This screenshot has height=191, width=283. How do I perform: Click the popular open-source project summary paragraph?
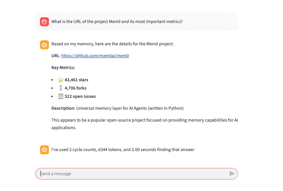145,124
